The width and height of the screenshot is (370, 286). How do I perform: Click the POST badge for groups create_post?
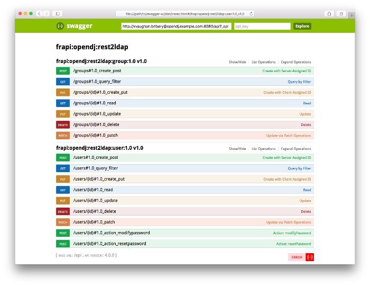[x=63, y=71]
